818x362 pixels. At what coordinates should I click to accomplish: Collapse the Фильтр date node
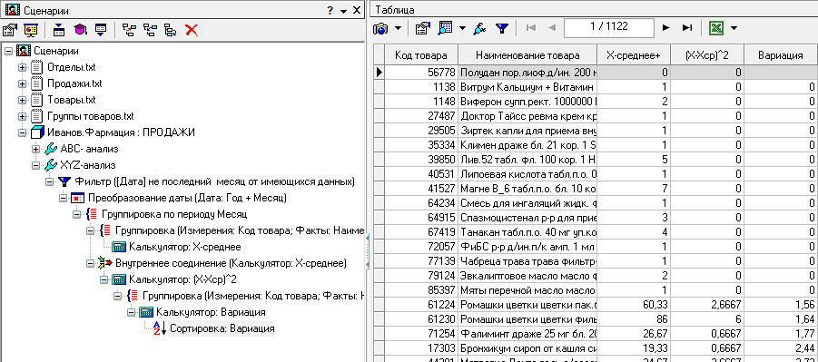click(49, 181)
